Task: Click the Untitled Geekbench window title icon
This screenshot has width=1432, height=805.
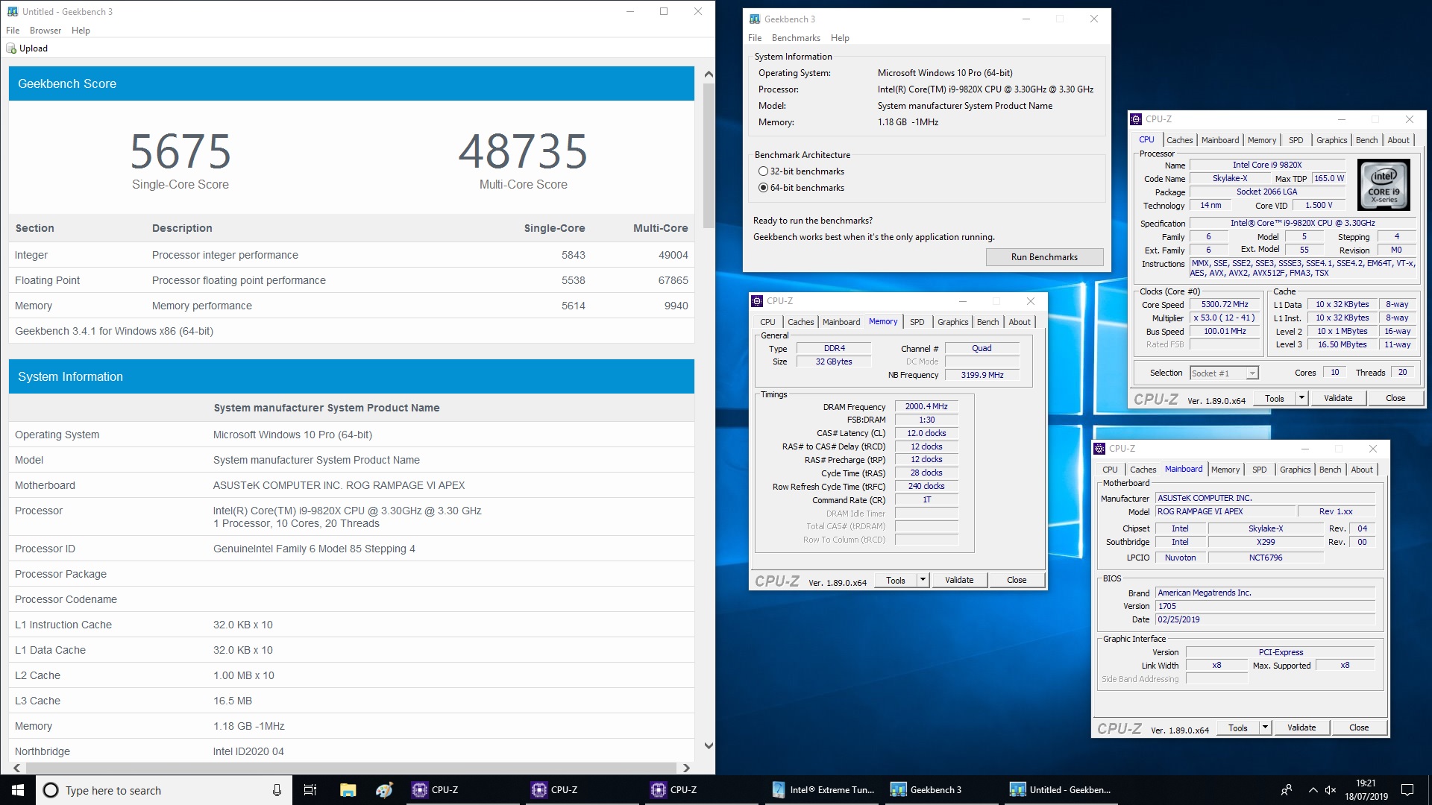Action: pos(12,12)
